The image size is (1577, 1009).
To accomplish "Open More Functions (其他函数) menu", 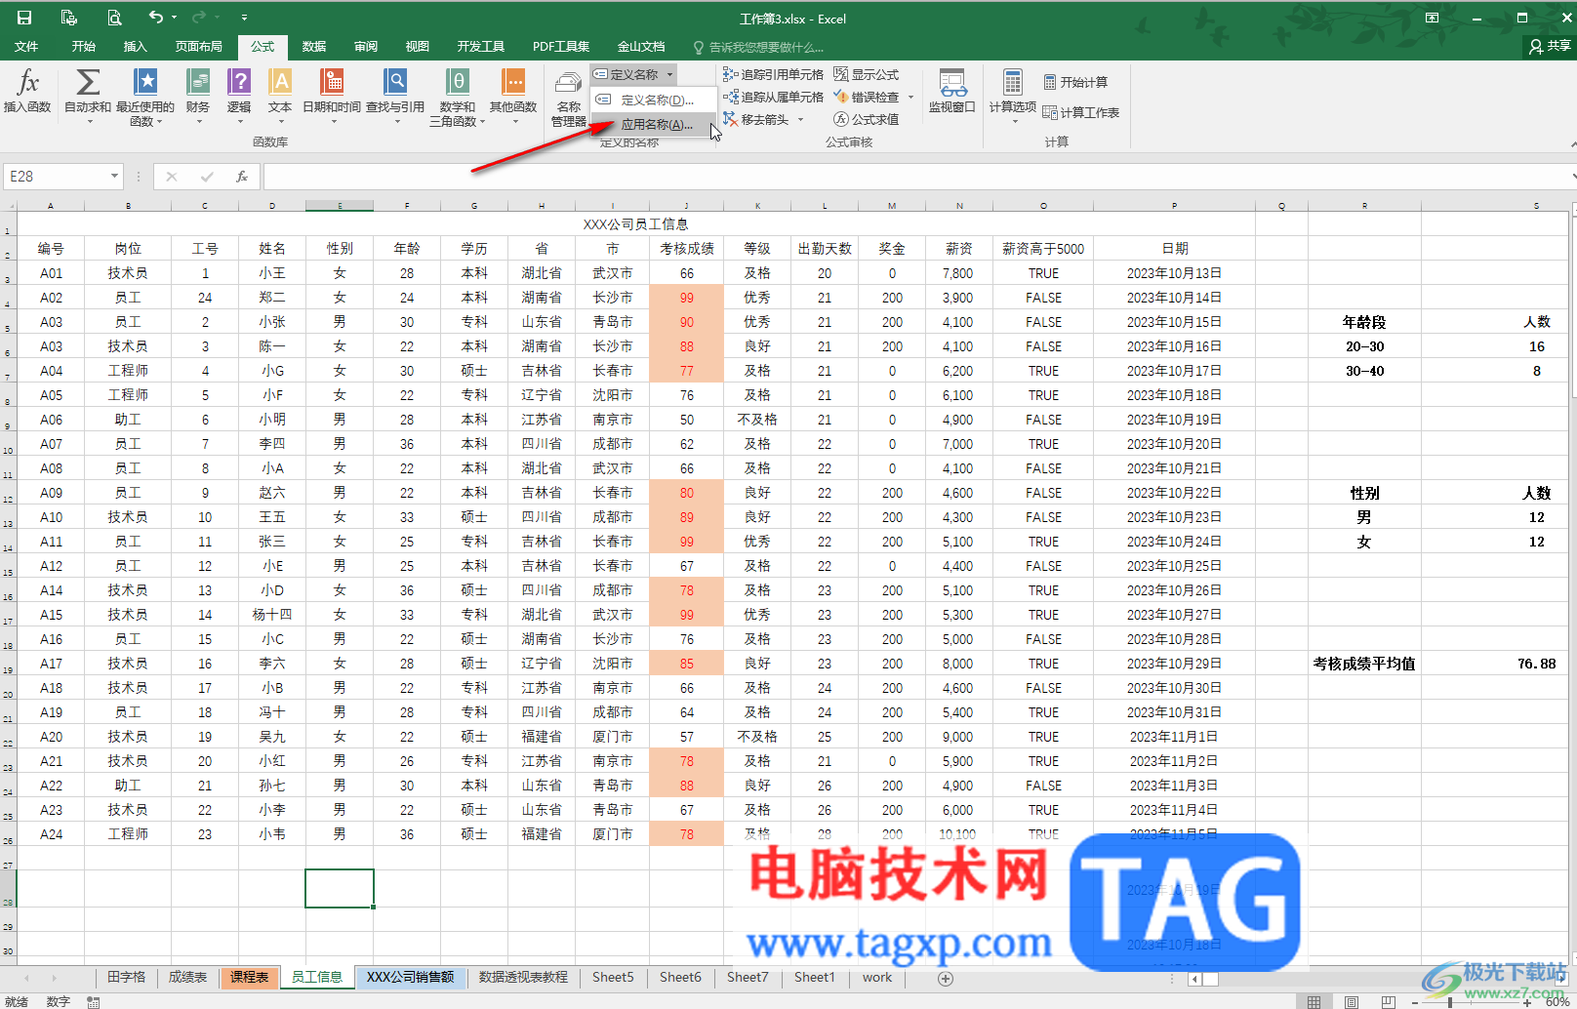I will coord(513,96).
